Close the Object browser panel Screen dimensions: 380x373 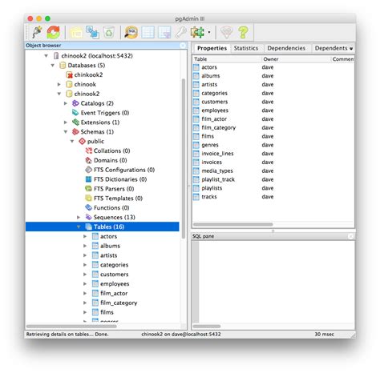(183, 46)
